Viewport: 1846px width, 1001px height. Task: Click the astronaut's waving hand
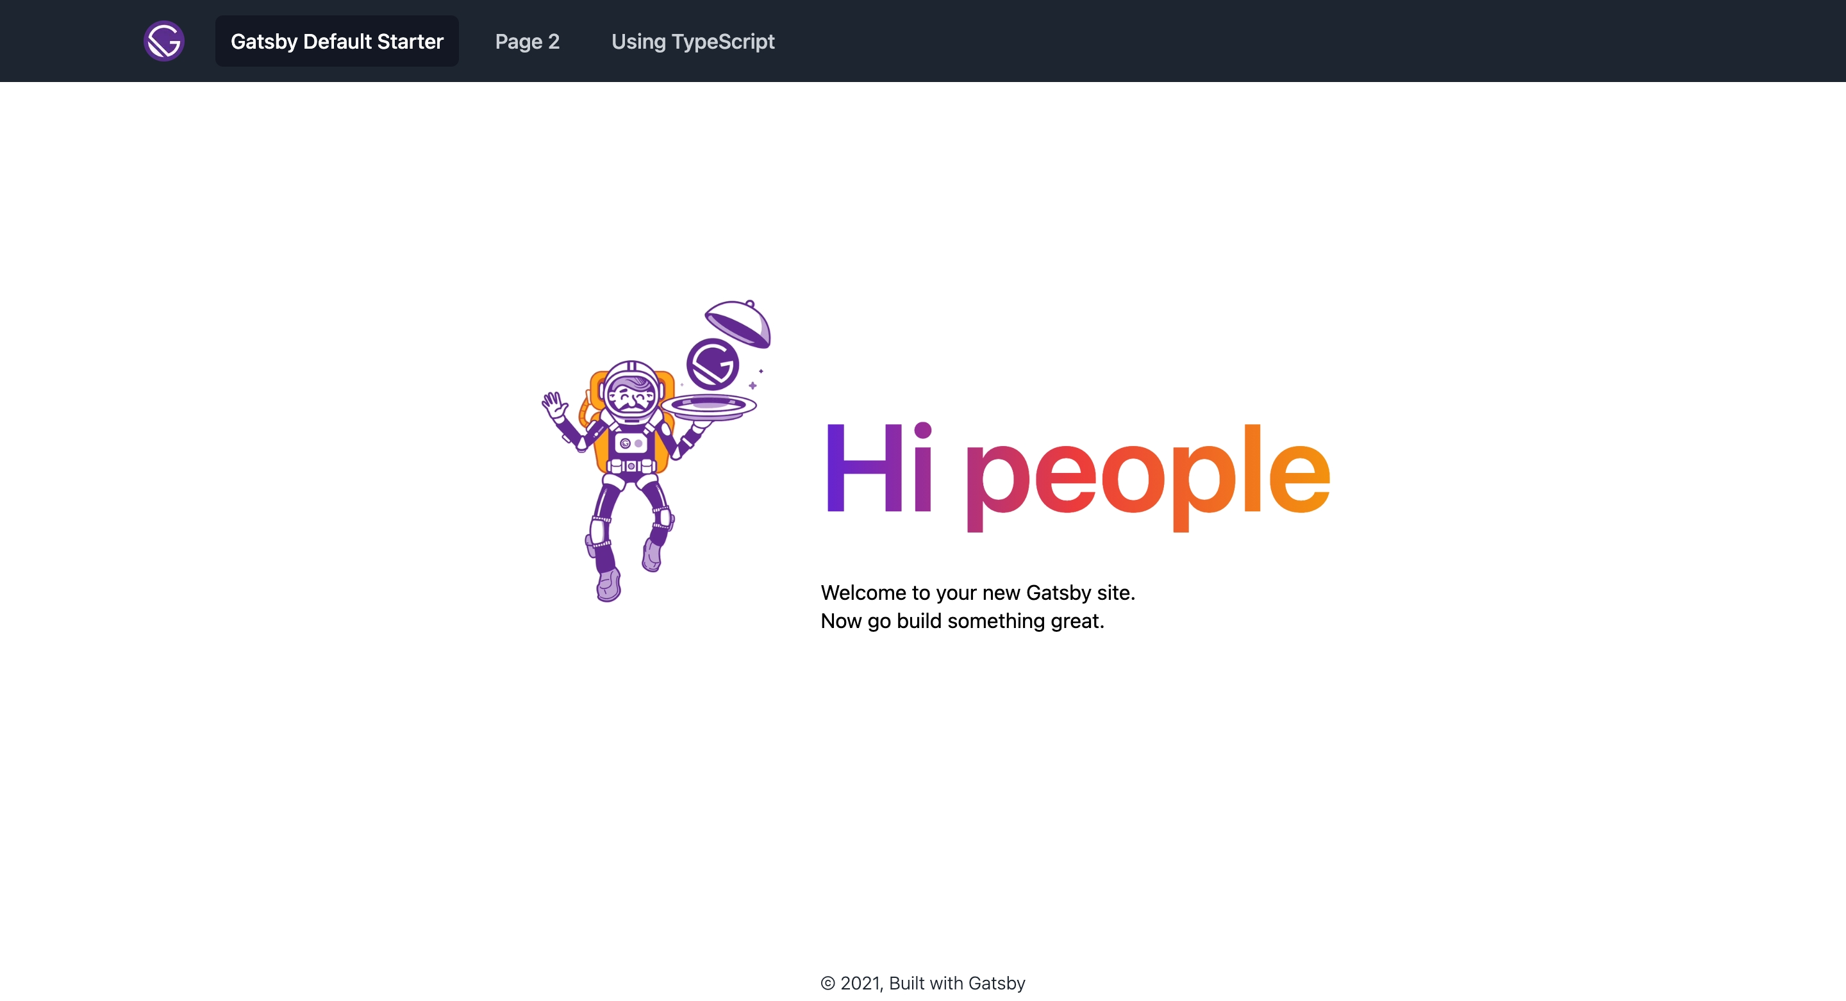click(x=554, y=406)
